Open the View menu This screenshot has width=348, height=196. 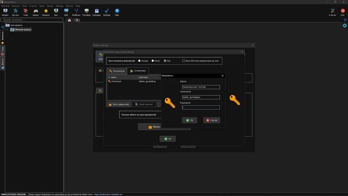tap(24, 6)
